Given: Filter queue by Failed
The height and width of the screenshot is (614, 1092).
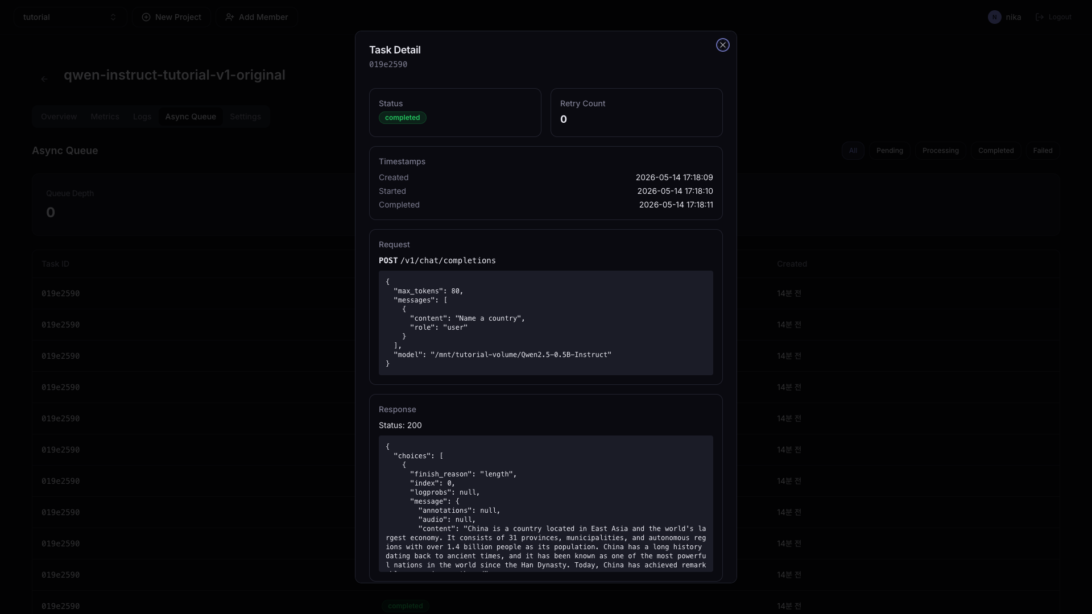Looking at the screenshot, I should click(1043, 151).
